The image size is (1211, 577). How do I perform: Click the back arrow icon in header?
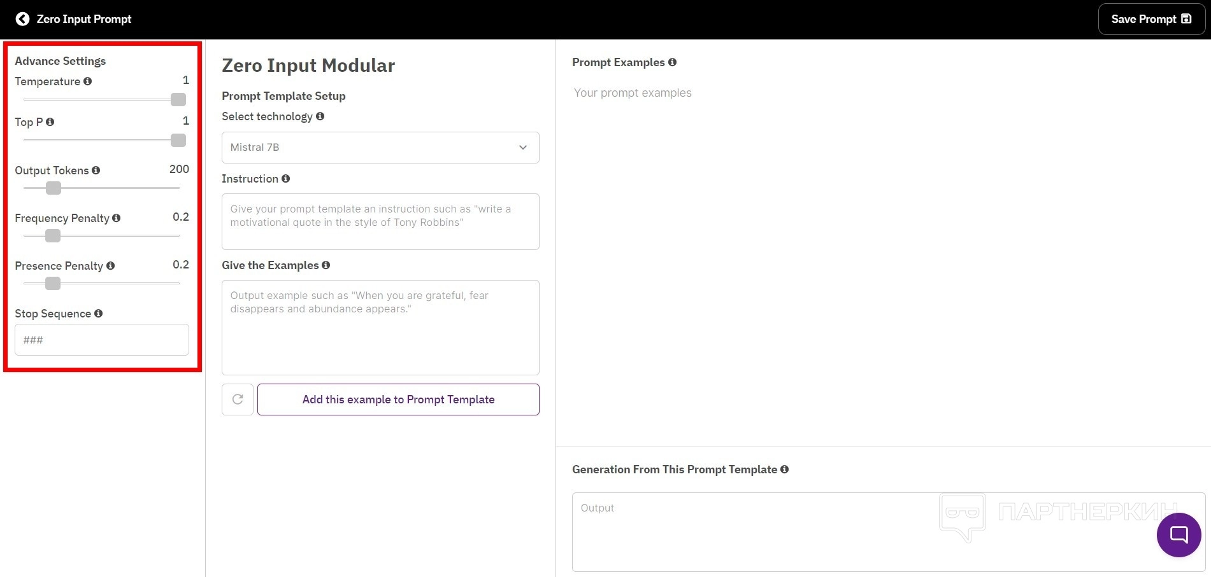22,19
